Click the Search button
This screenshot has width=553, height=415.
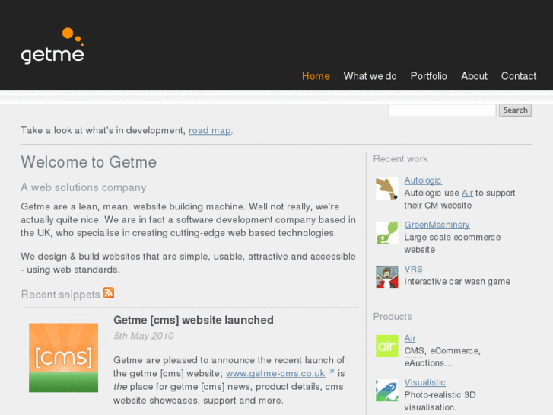coord(515,110)
